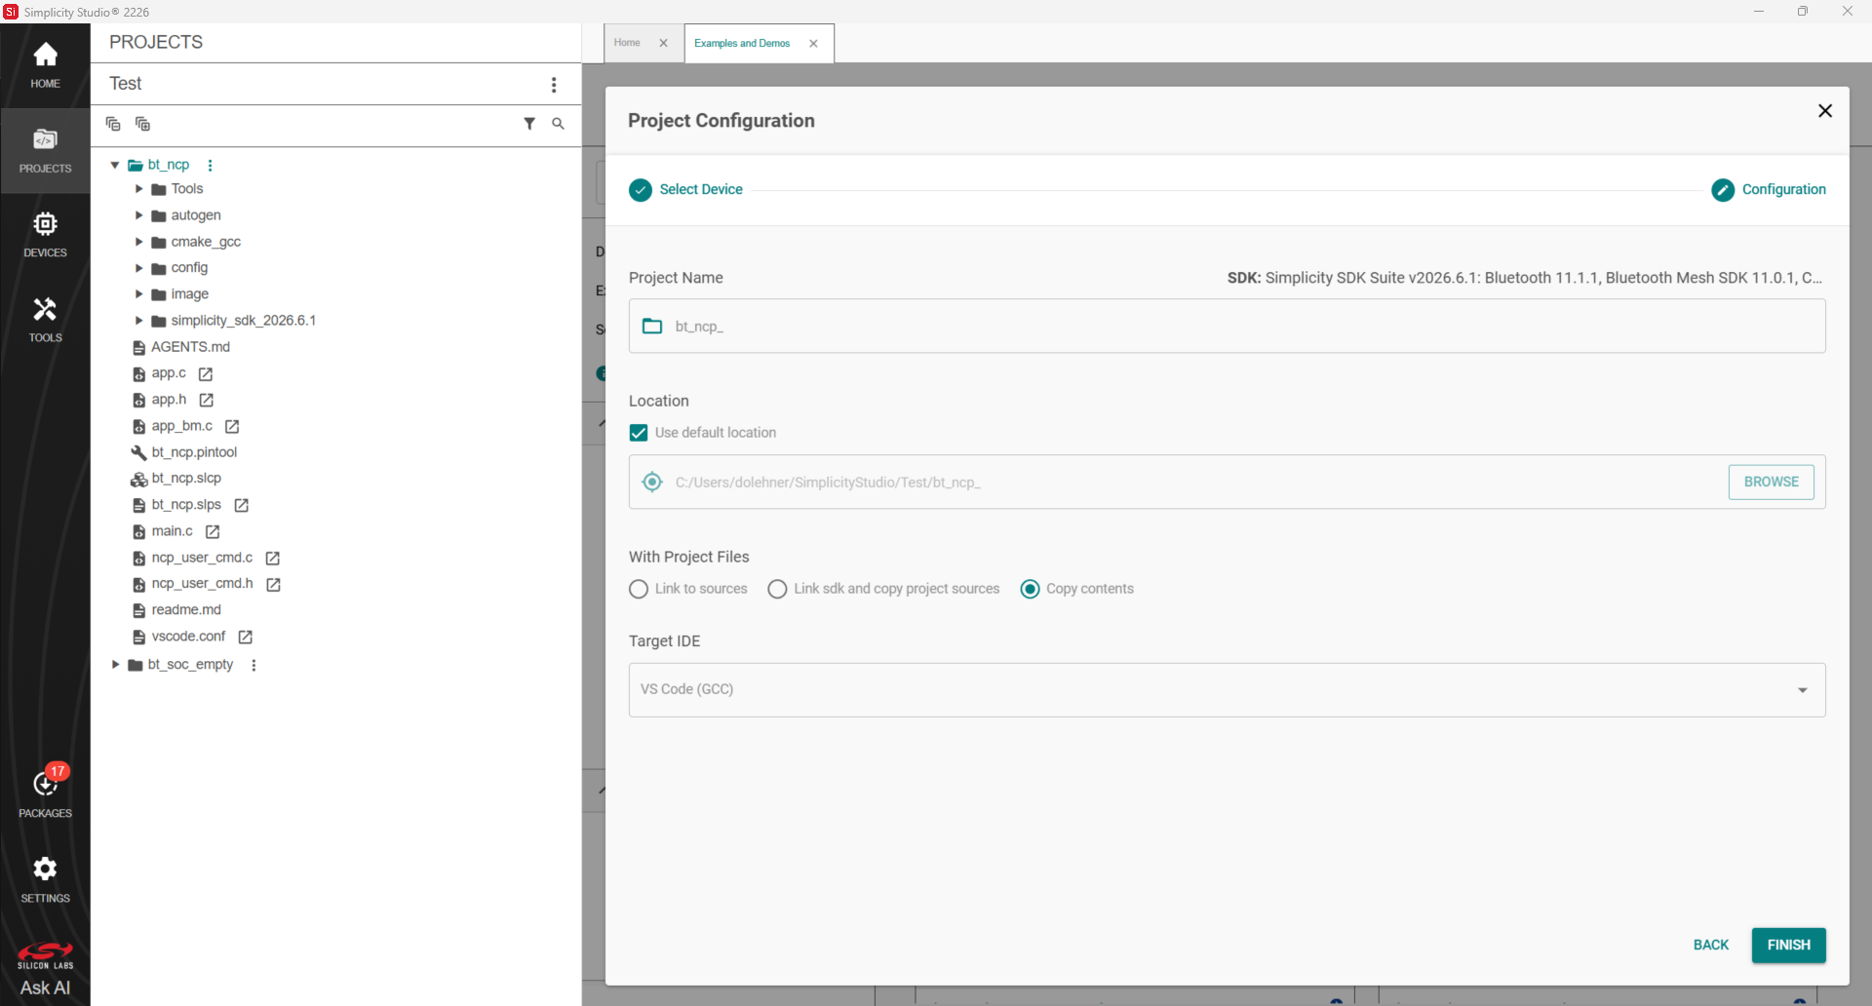Screen dimensions: 1872x1006
Task: Open vscode.conf external link icon
Action: [246, 637]
